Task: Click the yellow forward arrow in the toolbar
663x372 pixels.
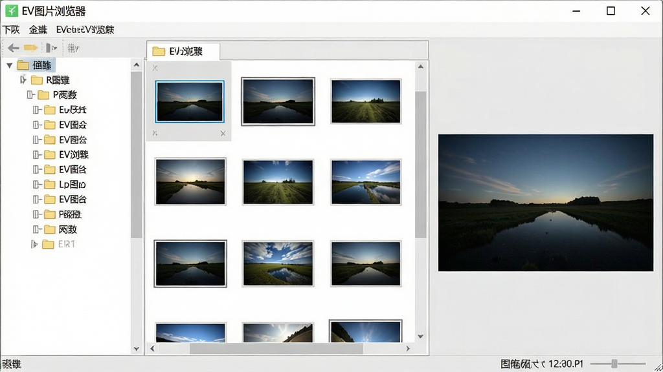Action: point(30,48)
